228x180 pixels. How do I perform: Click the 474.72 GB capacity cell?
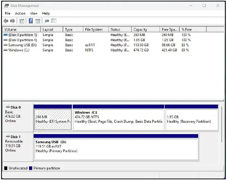(x=141, y=50)
